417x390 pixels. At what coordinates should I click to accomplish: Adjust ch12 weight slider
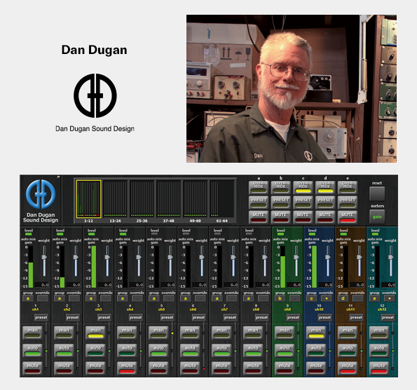390,257
